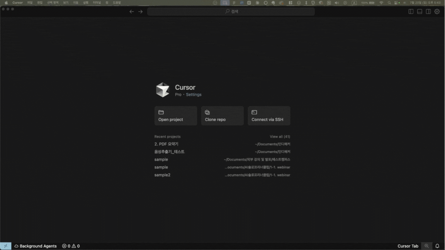The image size is (445, 250).
Task: Open remote window icon in status bar
Action: coord(6,246)
